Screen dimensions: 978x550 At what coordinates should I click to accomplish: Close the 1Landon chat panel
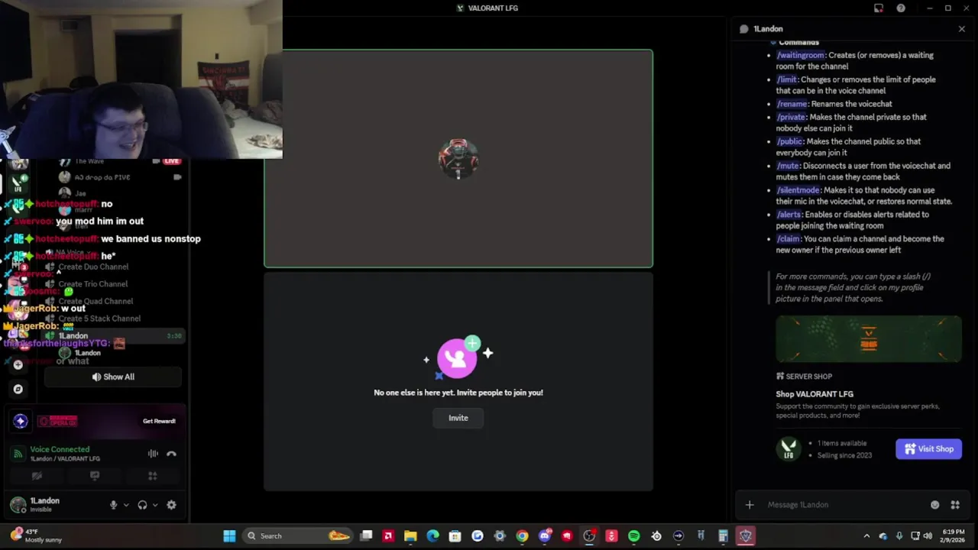(x=961, y=29)
